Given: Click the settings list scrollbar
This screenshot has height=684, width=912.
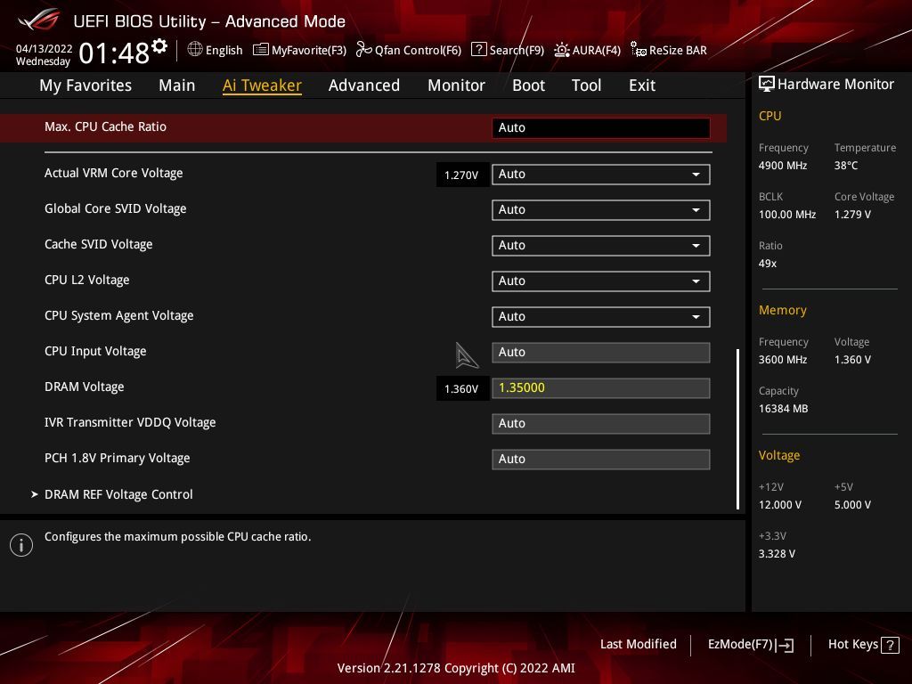Looking at the screenshot, I should 737,429.
